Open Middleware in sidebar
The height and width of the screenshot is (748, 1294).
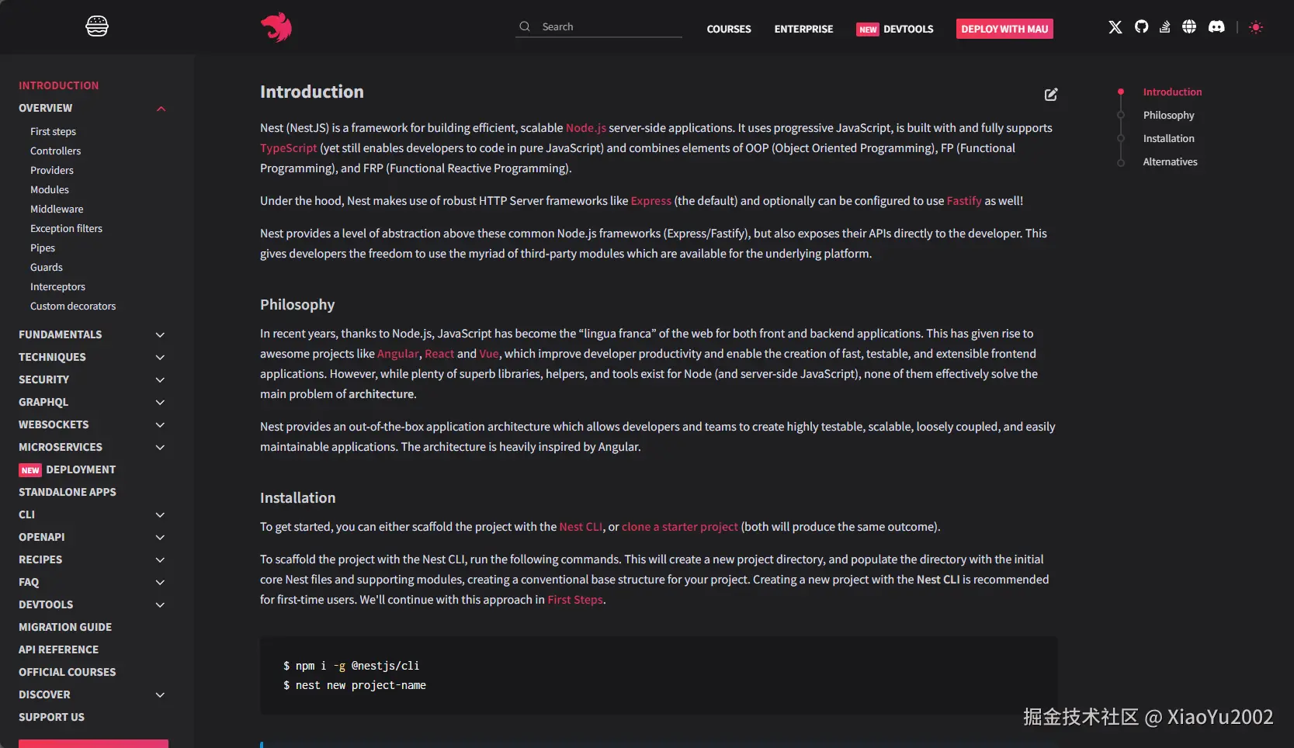point(57,210)
